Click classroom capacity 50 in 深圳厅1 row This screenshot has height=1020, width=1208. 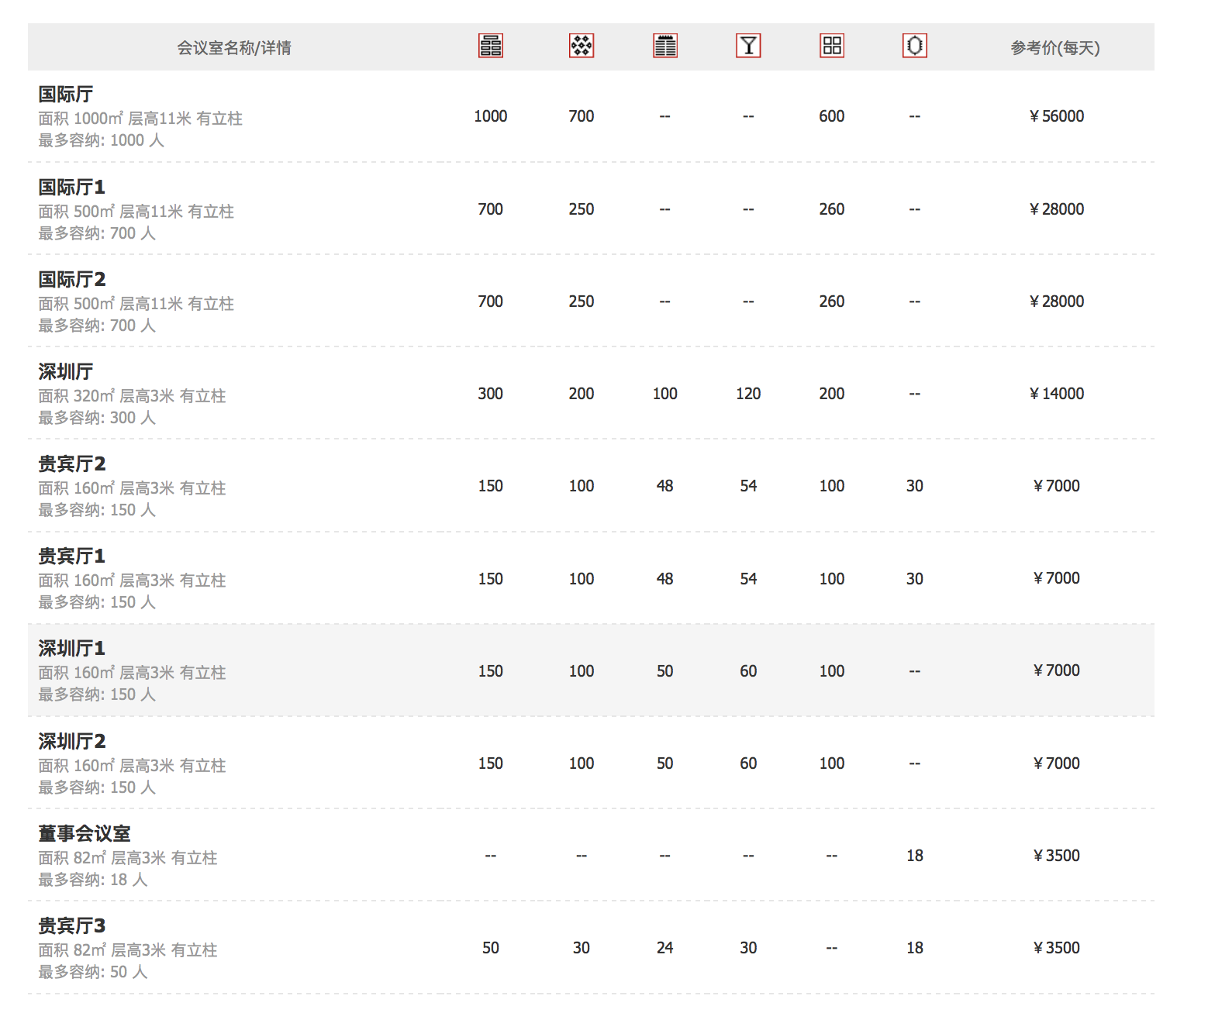[x=665, y=671]
